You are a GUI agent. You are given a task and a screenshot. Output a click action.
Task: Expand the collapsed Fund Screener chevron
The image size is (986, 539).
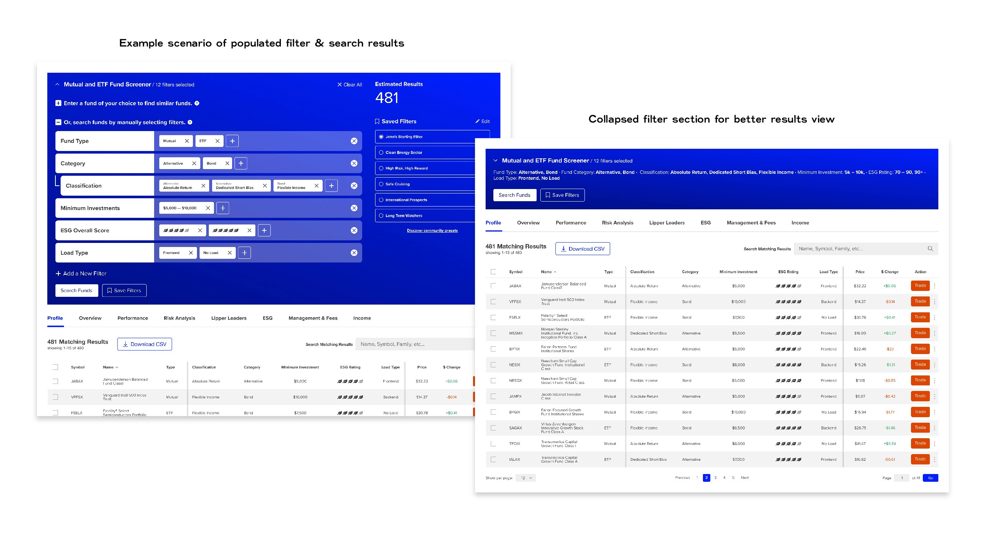(x=495, y=161)
